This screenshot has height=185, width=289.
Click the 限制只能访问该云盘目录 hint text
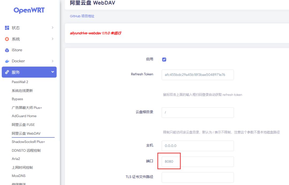pyautogui.click(x=221, y=132)
